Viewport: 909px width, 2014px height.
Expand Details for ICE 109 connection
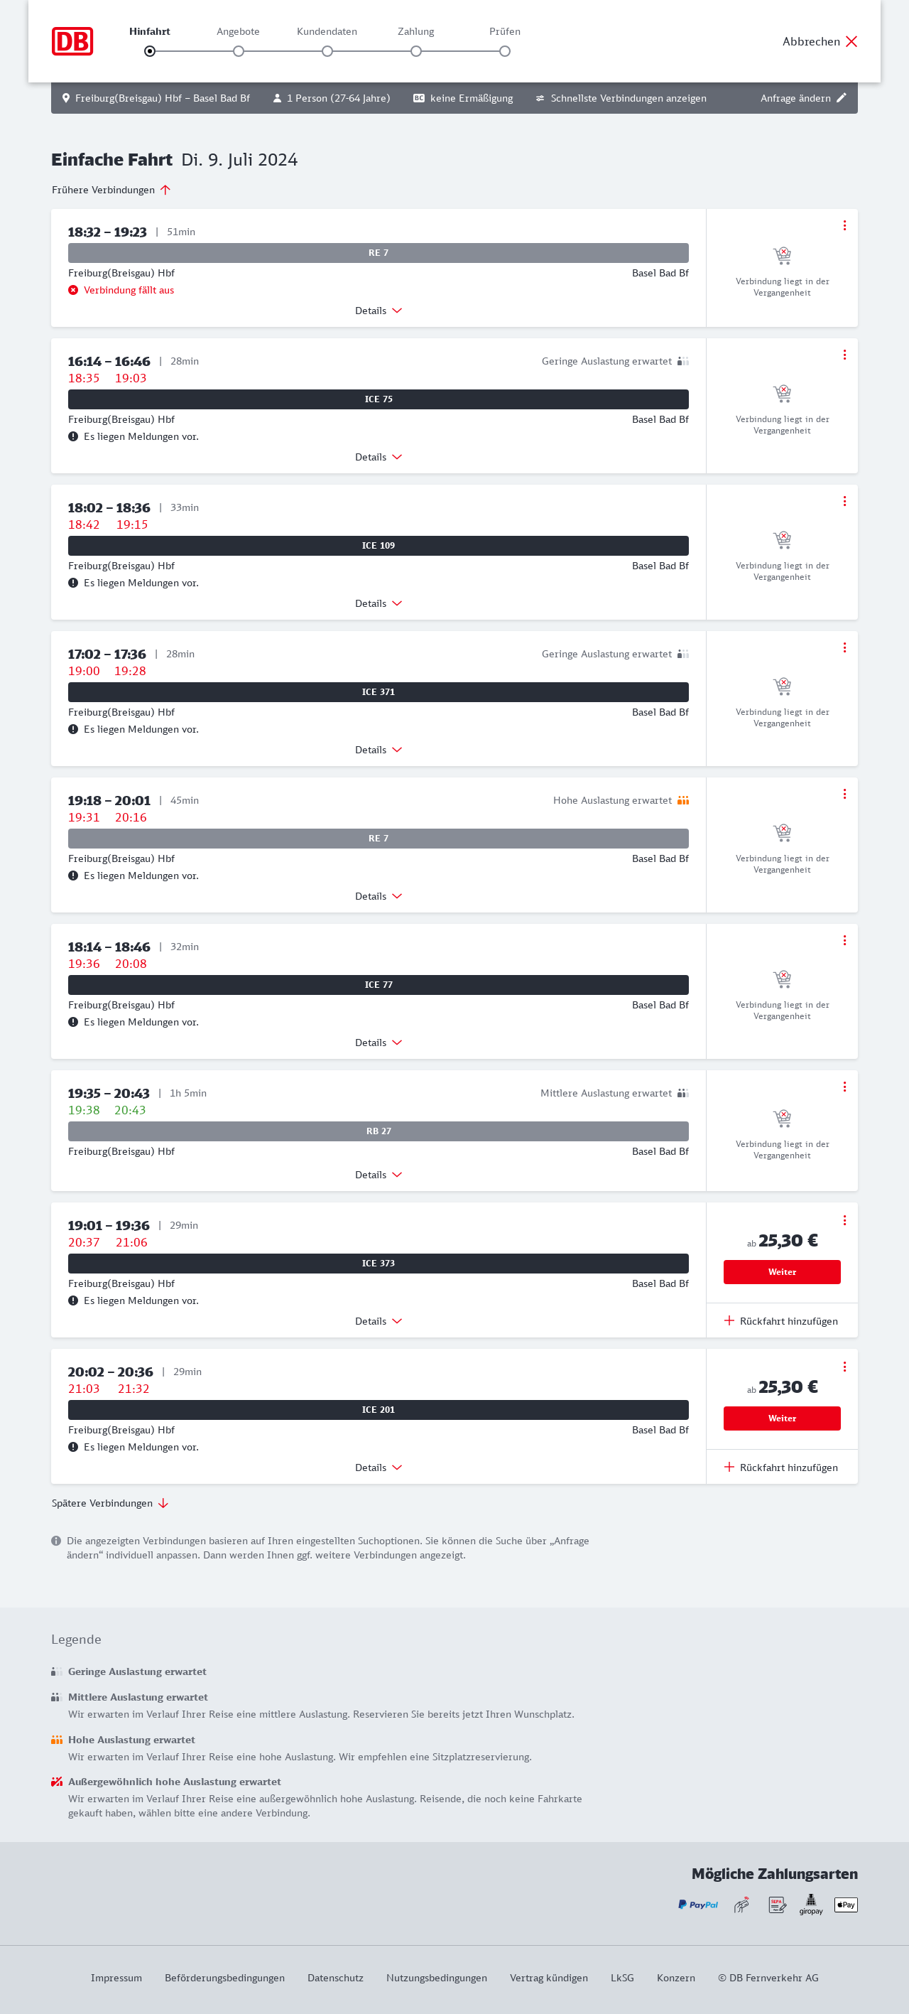pyautogui.click(x=379, y=603)
